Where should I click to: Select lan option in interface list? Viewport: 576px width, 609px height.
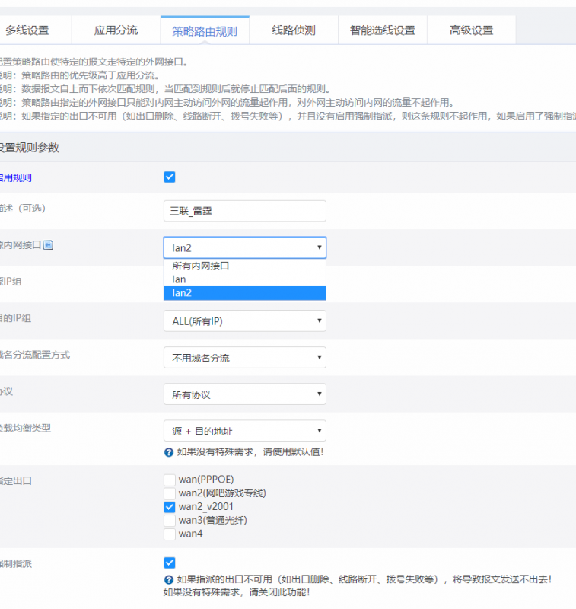pyautogui.click(x=245, y=279)
